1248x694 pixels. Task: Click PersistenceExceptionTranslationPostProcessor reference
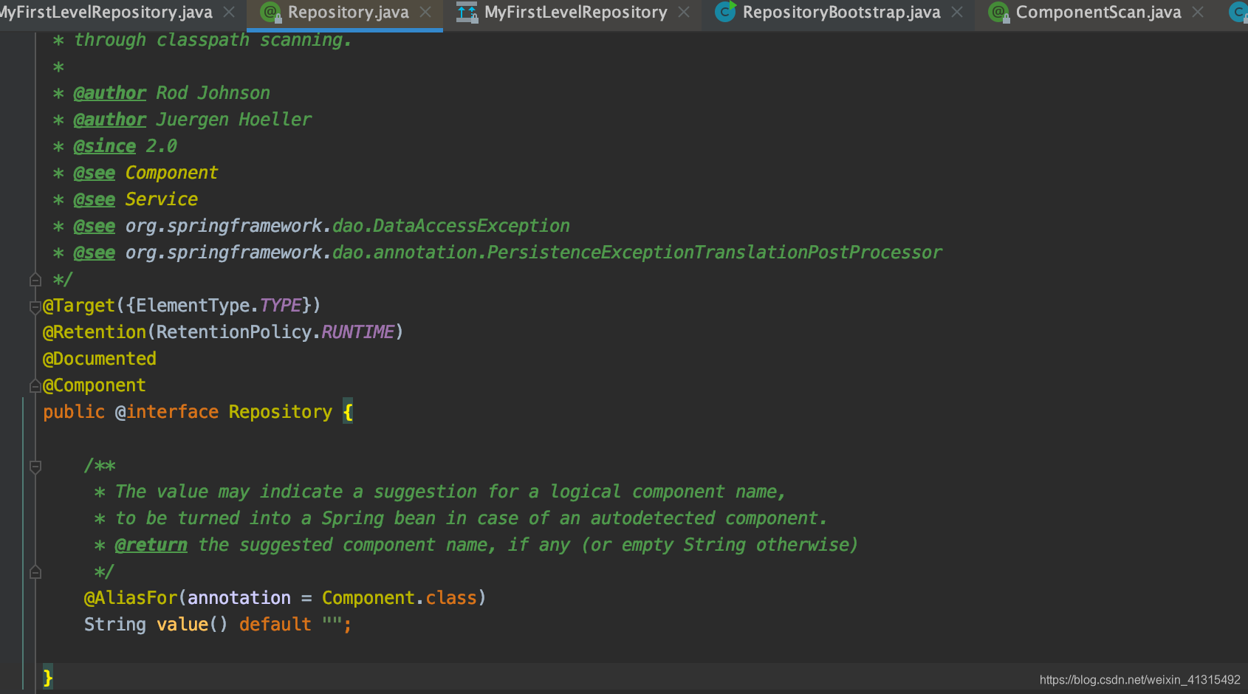[714, 252]
